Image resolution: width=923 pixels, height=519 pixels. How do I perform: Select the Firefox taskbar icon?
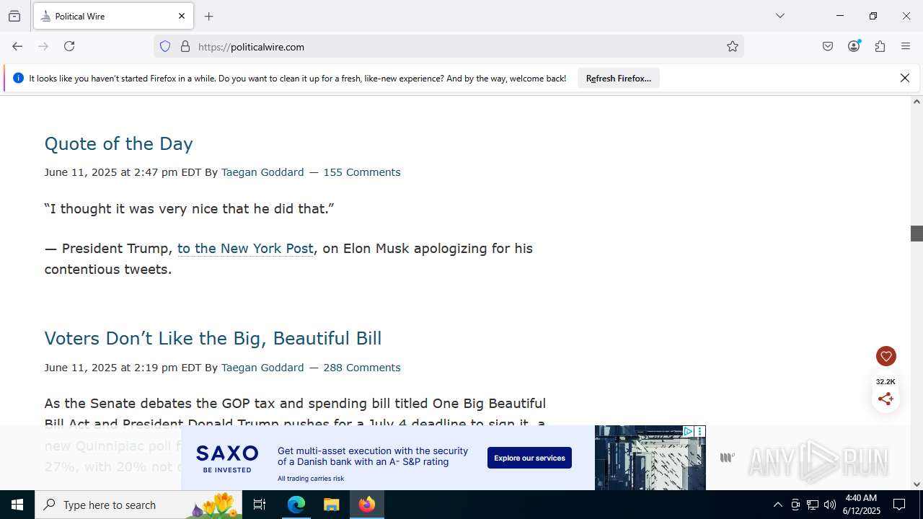[367, 505]
